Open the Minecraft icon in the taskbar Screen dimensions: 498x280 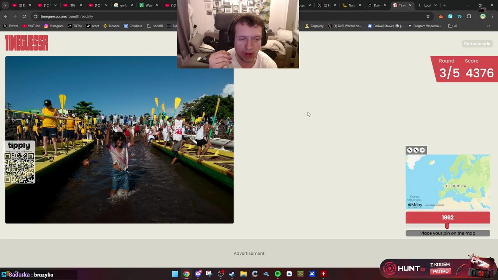point(300,274)
